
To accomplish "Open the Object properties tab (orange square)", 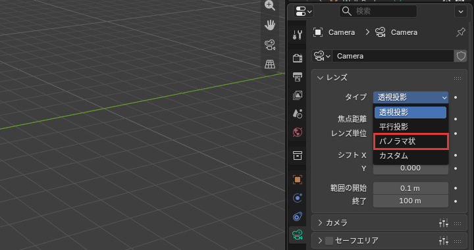I will pyautogui.click(x=298, y=180).
